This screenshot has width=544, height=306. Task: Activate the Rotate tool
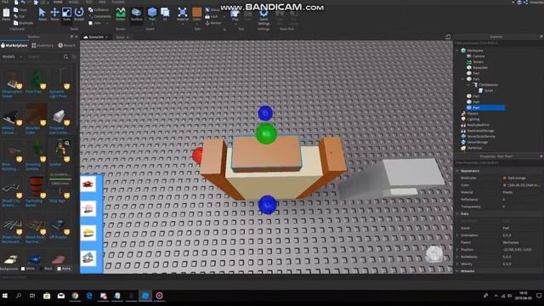[79, 14]
